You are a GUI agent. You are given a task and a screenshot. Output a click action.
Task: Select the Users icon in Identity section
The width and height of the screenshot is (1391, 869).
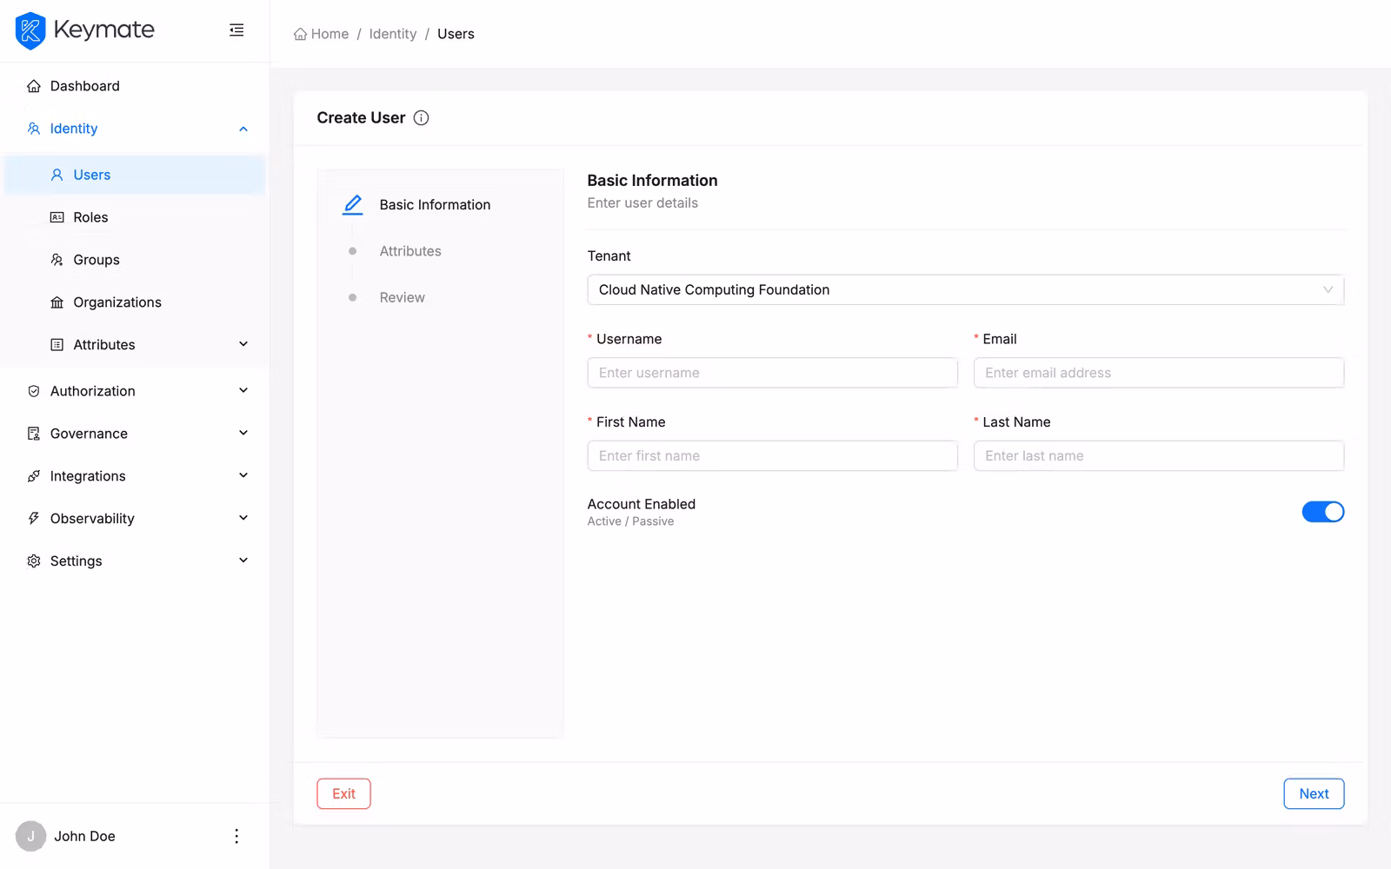pyautogui.click(x=56, y=174)
